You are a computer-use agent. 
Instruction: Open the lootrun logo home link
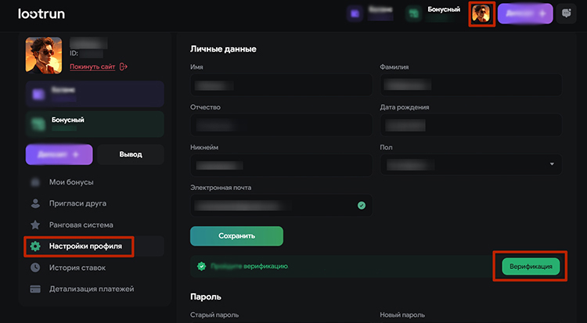click(x=41, y=14)
